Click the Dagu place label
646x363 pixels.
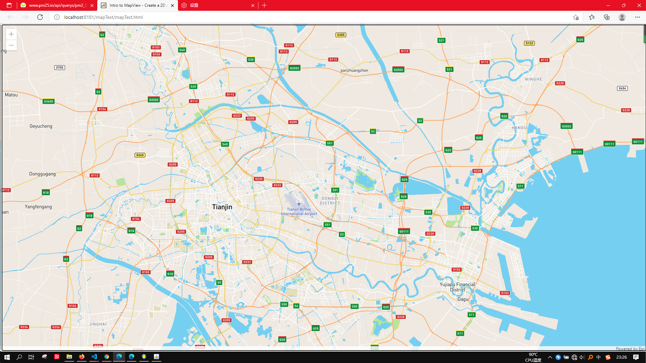point(463,299)
